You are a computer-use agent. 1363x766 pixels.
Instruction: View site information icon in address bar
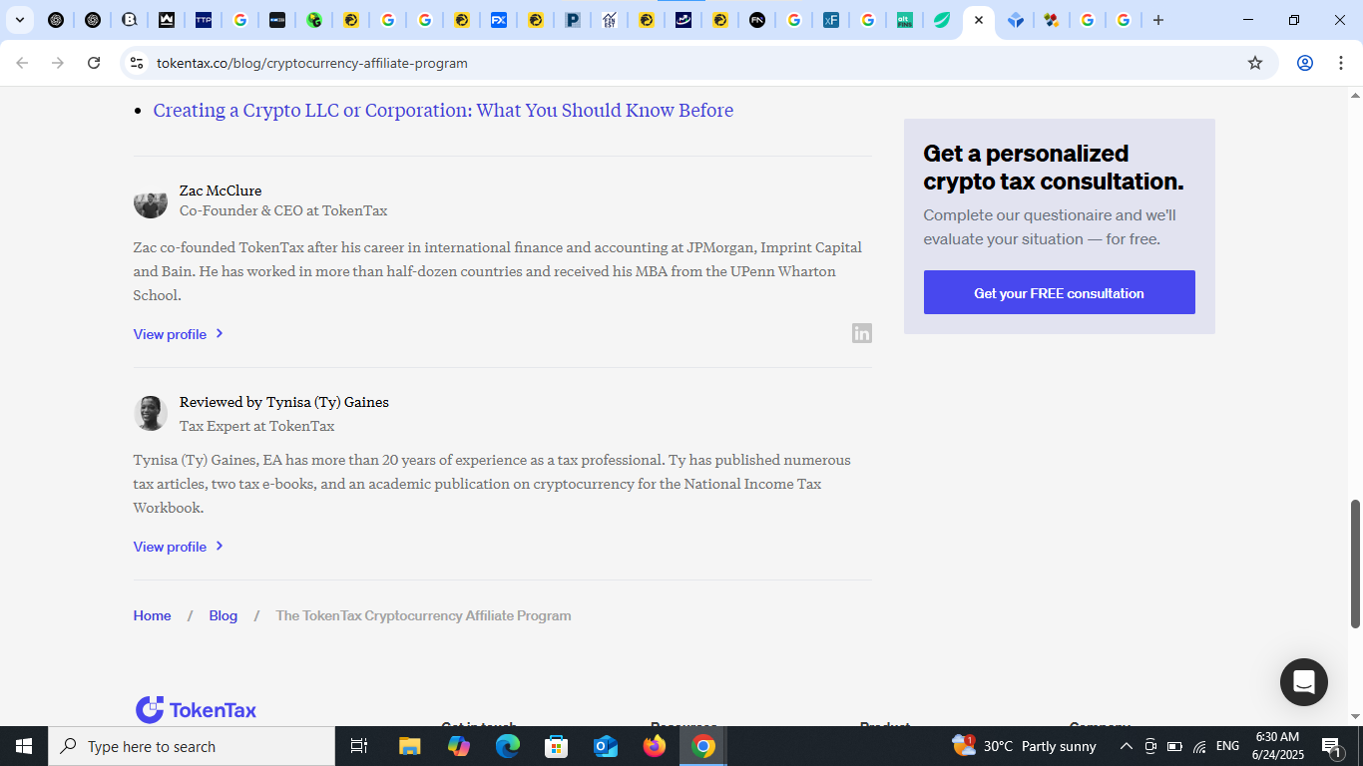(x=137, y=63)
